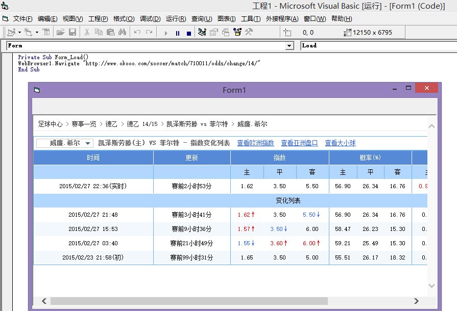
Task: Click the Break (pause) toolbar icon
Action: click(178, 32)
